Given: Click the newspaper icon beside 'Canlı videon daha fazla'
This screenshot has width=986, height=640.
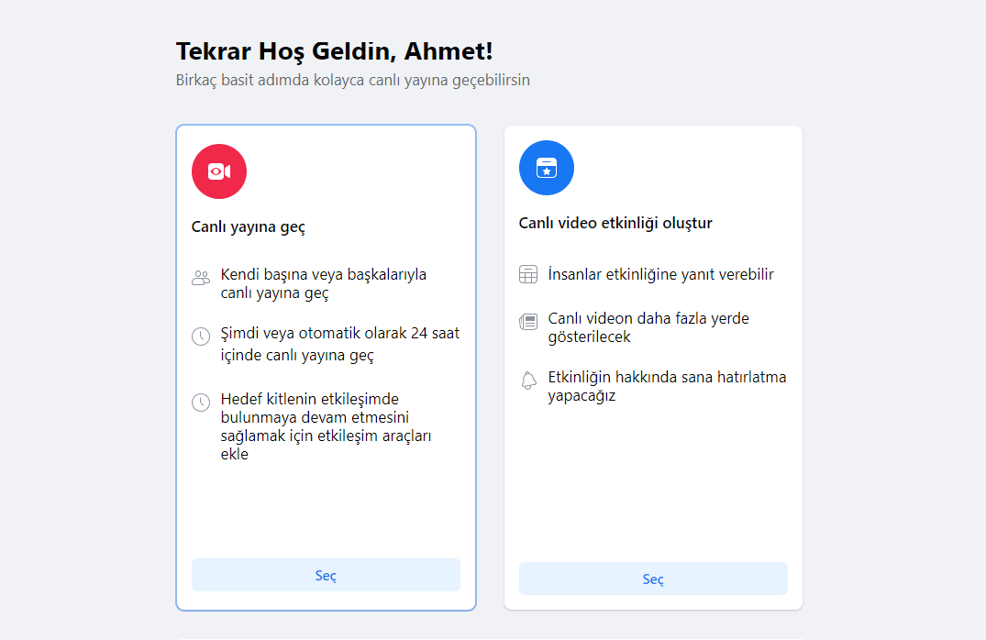Looking at the screenshot, I should (x=527, y=320).
